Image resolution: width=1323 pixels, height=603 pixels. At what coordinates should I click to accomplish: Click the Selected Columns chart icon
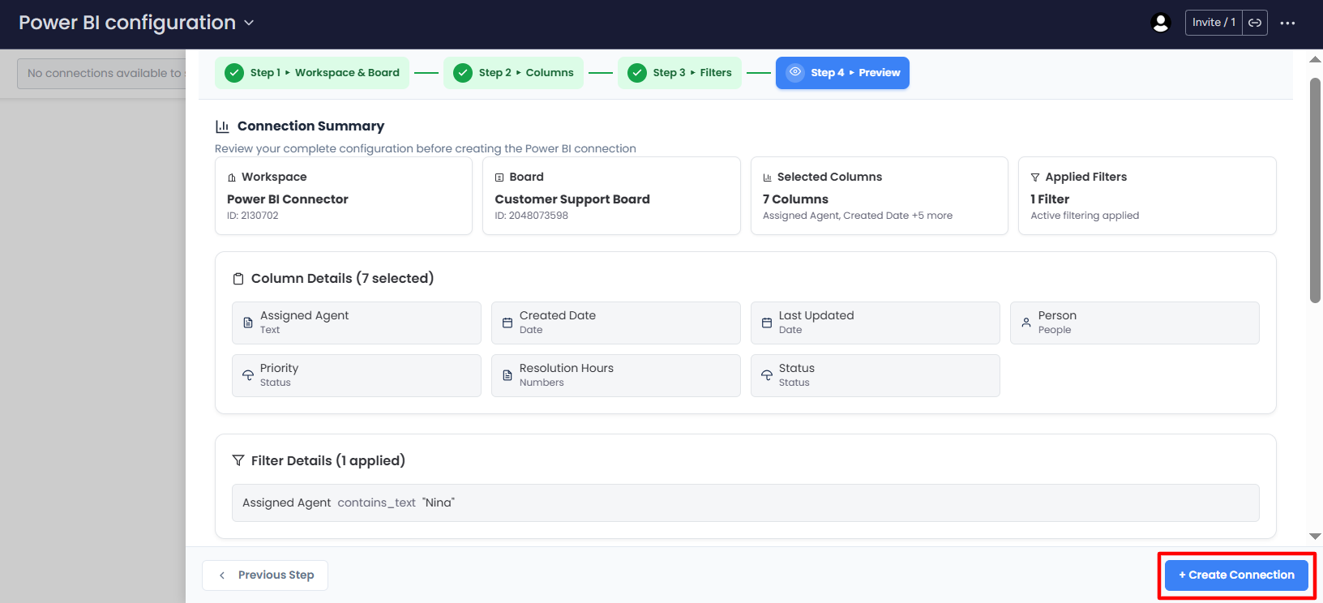point(767,177)
